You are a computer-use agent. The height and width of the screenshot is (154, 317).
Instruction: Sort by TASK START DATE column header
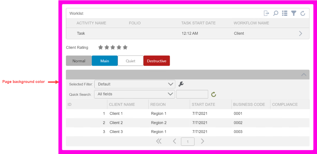click(198, 23)
